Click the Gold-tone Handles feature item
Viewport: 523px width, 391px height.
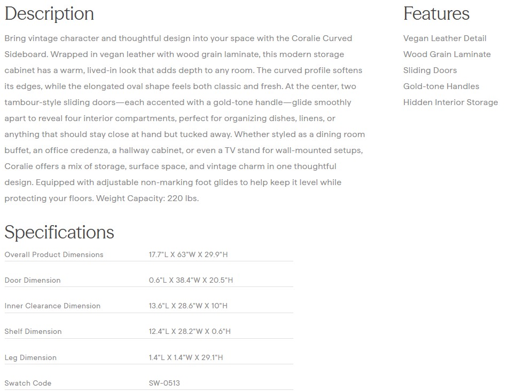[441, 86]
